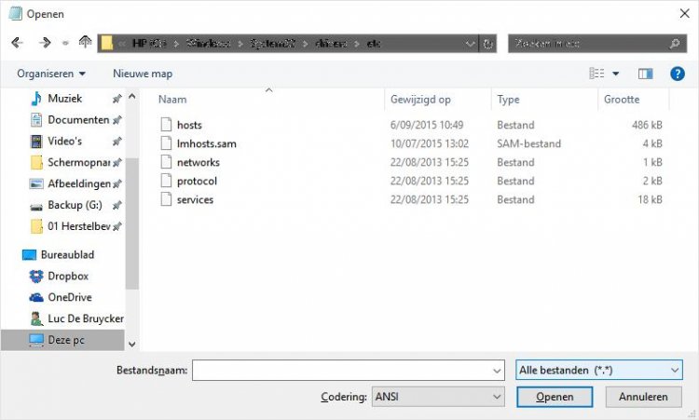Select Deze pc in the sidebar
Screen dimensions: 699x420
pos(66,340)
